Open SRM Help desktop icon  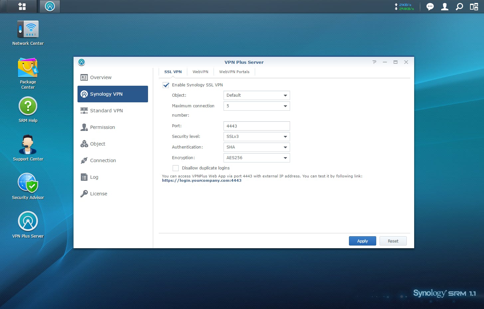tap(28, 110)
